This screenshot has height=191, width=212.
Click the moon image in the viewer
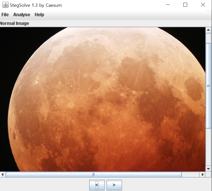(103, 99)
